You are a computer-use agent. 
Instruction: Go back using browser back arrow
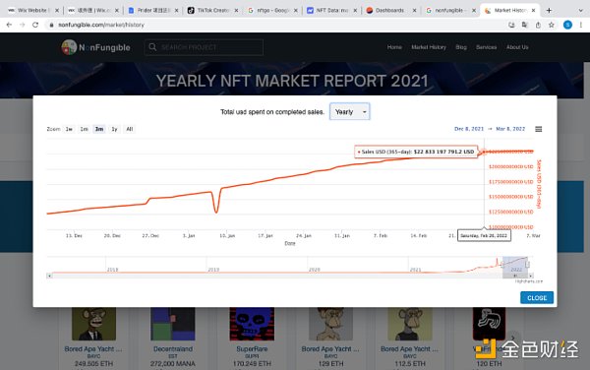(x=9, y=25)
